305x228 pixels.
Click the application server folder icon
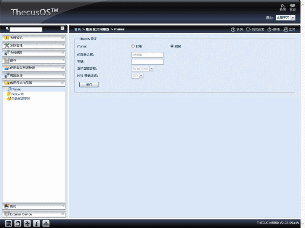7,83
